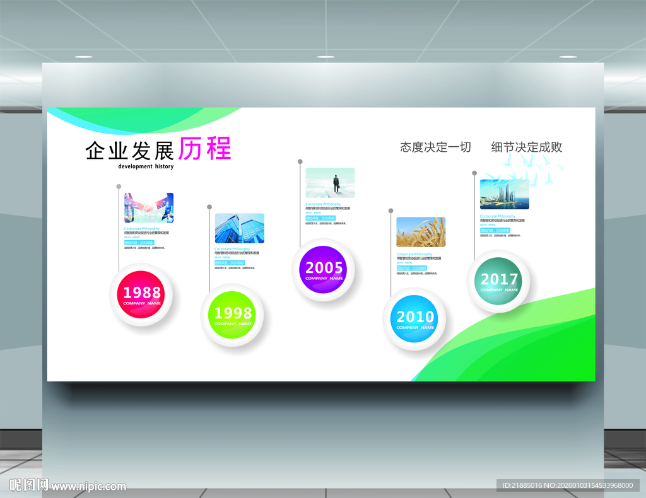Click the gray pin dot atop the 1998 line
Image resolution: width=646 pixels, height=498 pixels.
coord(209,207)
